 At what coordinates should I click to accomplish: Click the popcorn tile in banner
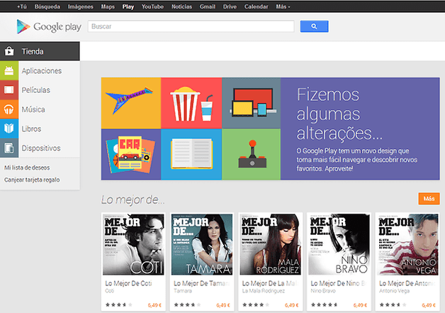[x=191, y=103]
